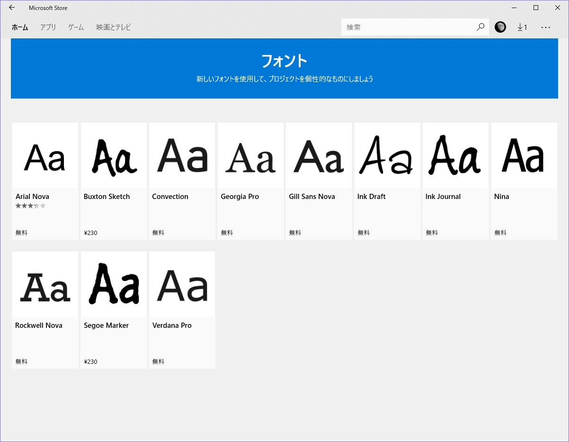Click the Segoe Marker title text
The width and height of the screenshot is (569, 442).
click(x=106, y=325)
